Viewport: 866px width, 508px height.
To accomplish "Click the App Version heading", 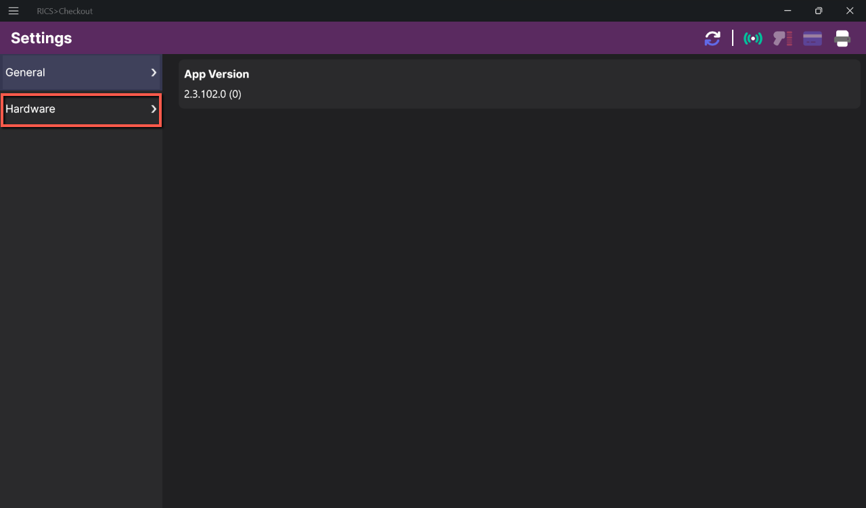I will [216, 74].
